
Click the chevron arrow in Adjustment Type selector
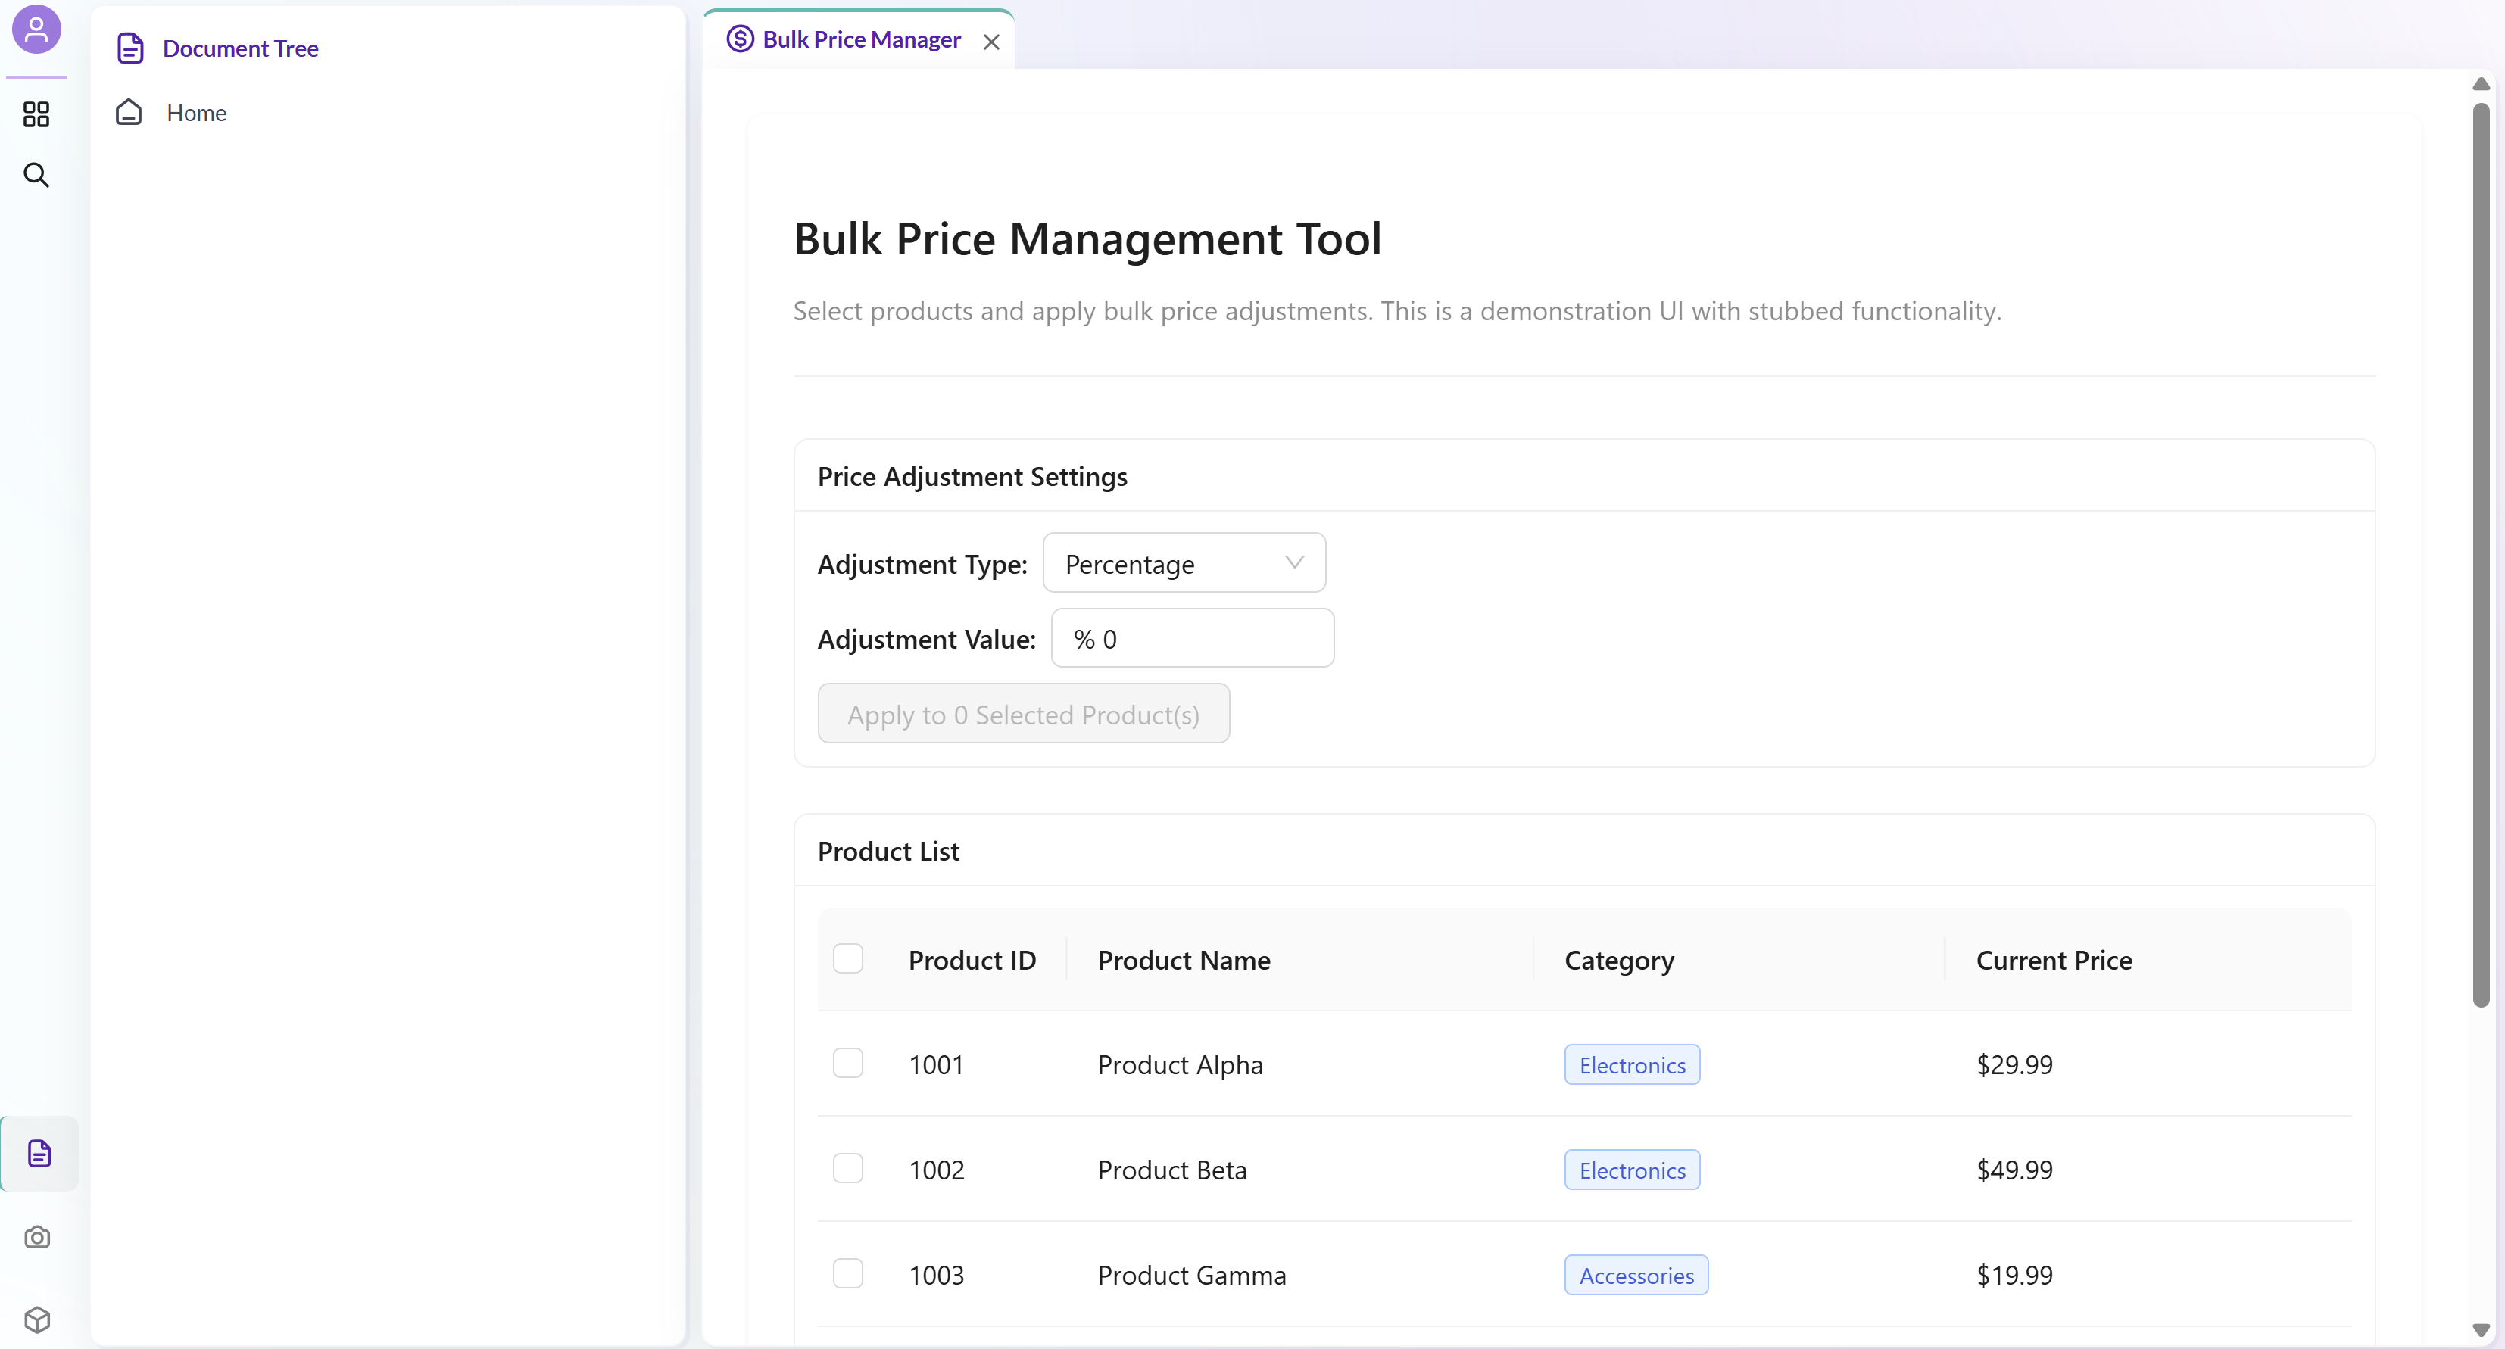click(1293, 564)
